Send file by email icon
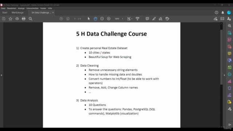The image size is (233, 131). tap(222, 19)
